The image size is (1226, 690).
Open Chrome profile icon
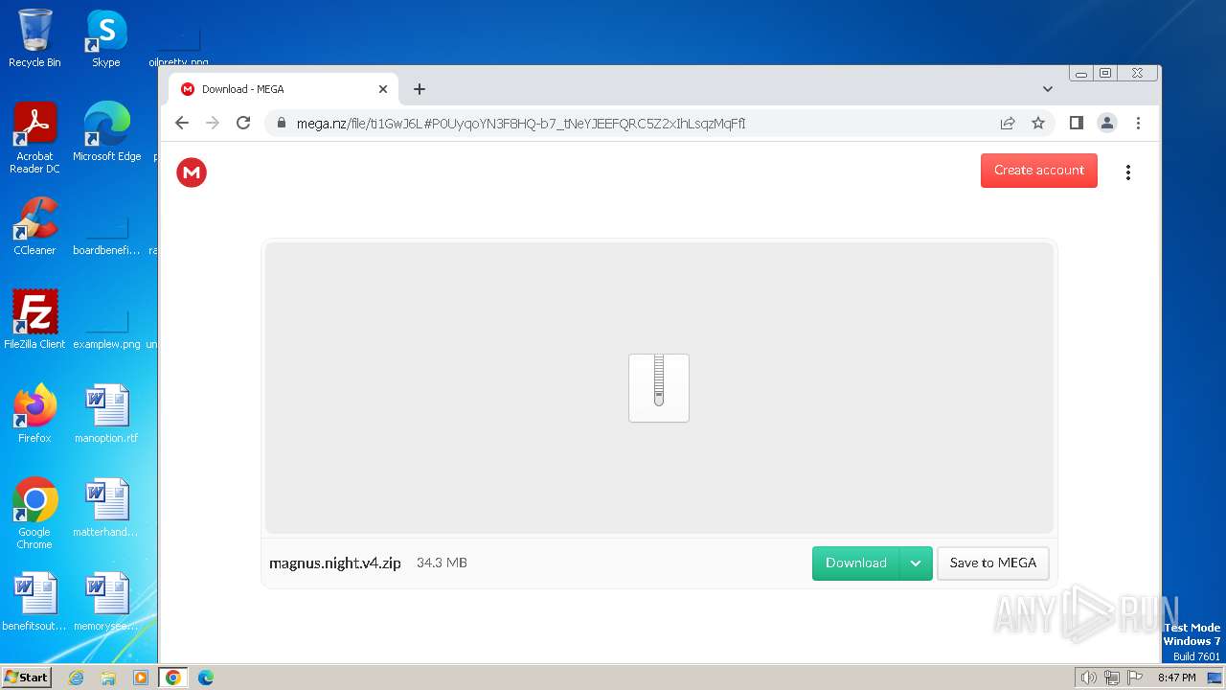1107,123
